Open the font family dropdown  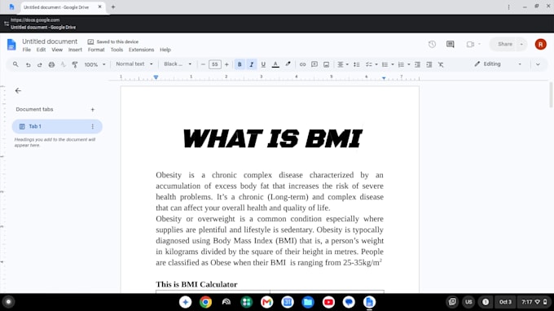(178, 64)
